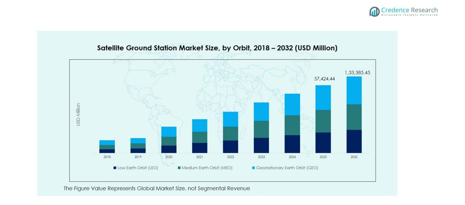Select the Low Earth Orbit legend swatch

(x=115, y=168)
